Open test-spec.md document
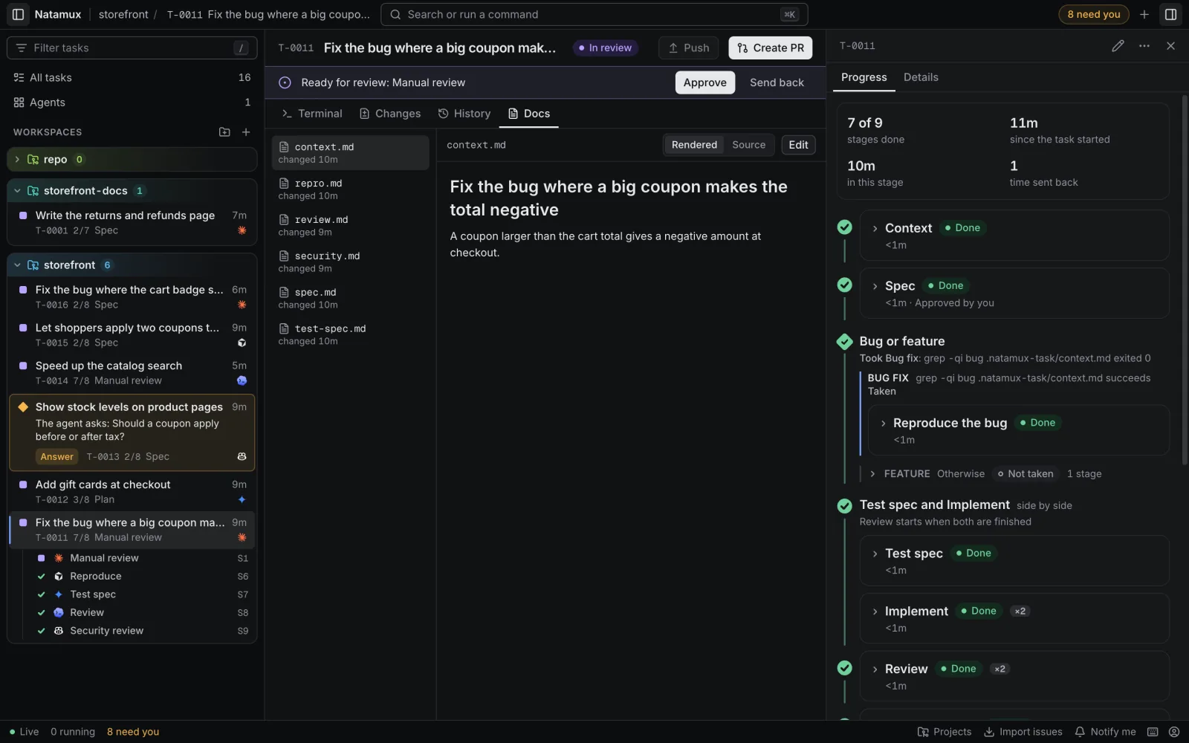1189x743 pixels. 350,335
